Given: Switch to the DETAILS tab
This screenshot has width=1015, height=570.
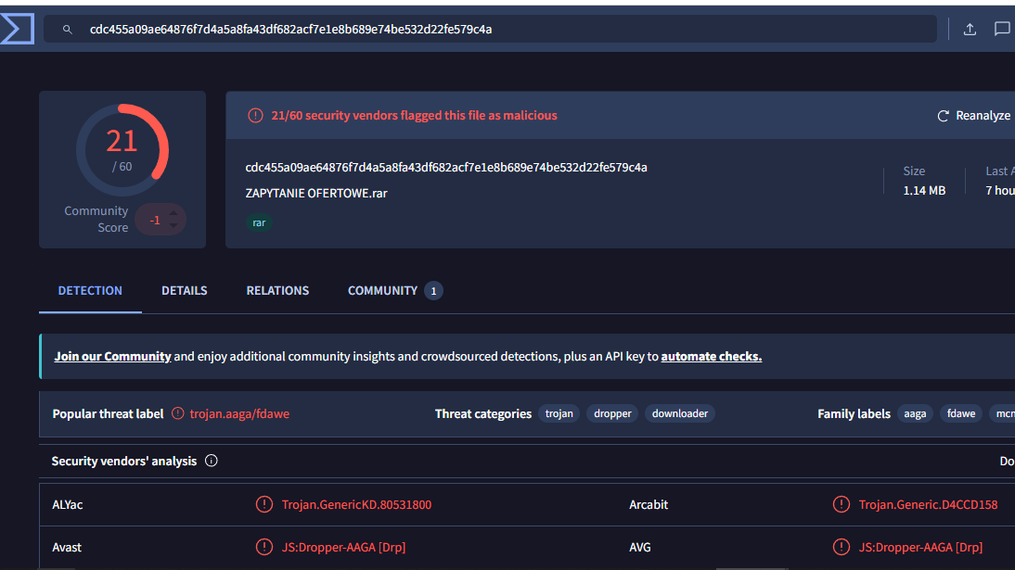Looking at the screenshot, I should [185, 290].
